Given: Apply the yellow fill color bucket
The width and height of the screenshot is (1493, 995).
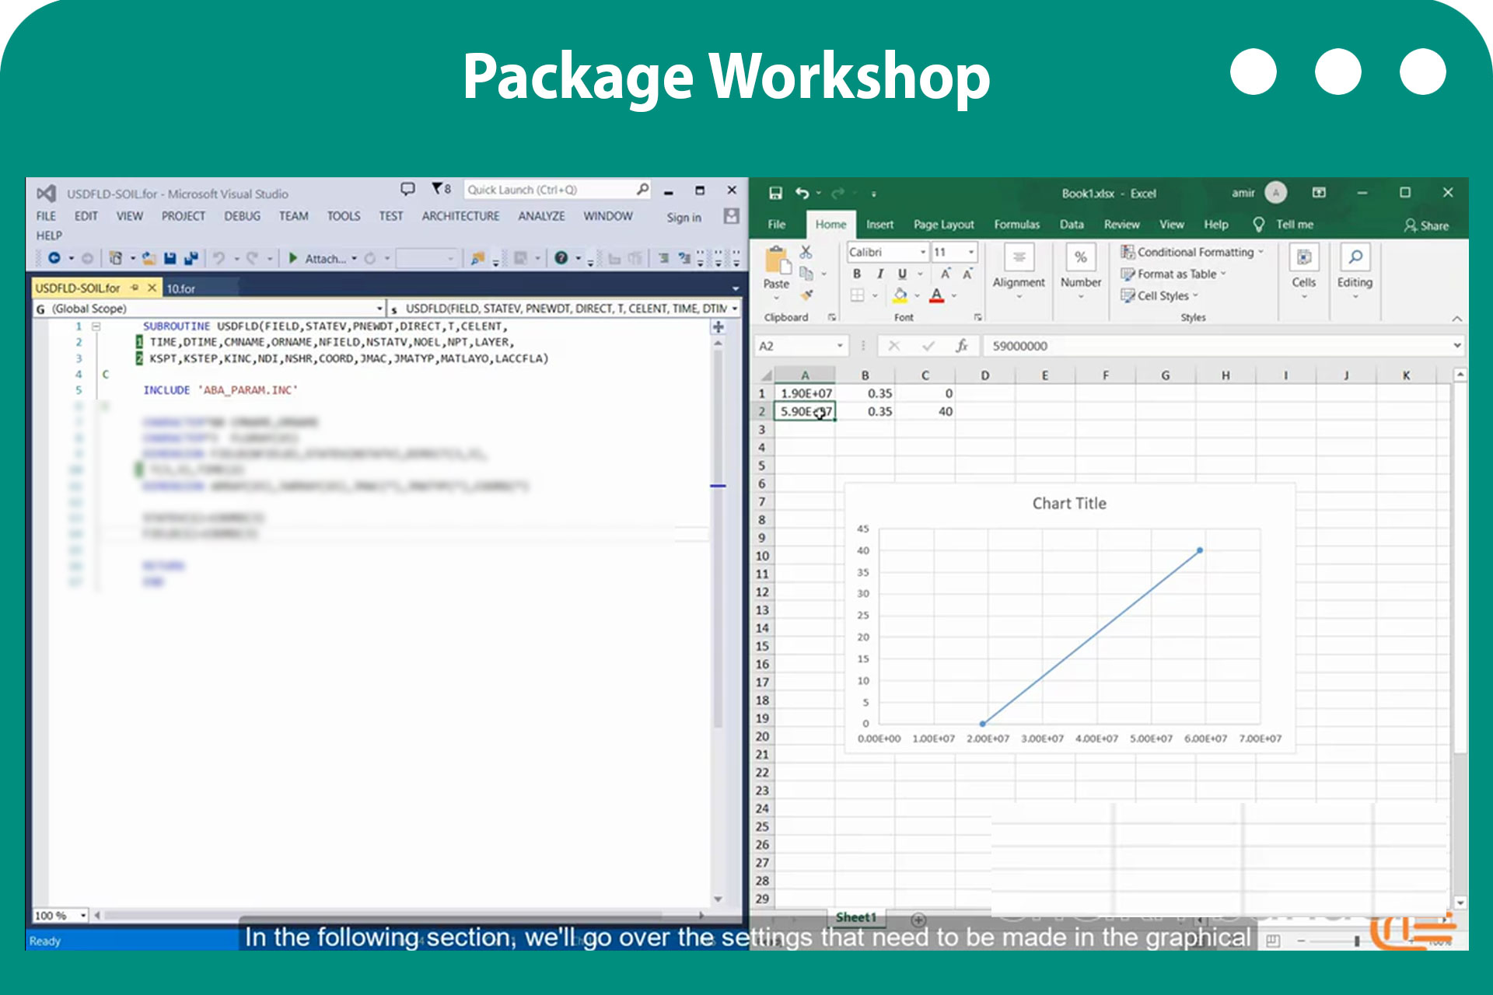Looking at the screenshot, I should [900, 295].
